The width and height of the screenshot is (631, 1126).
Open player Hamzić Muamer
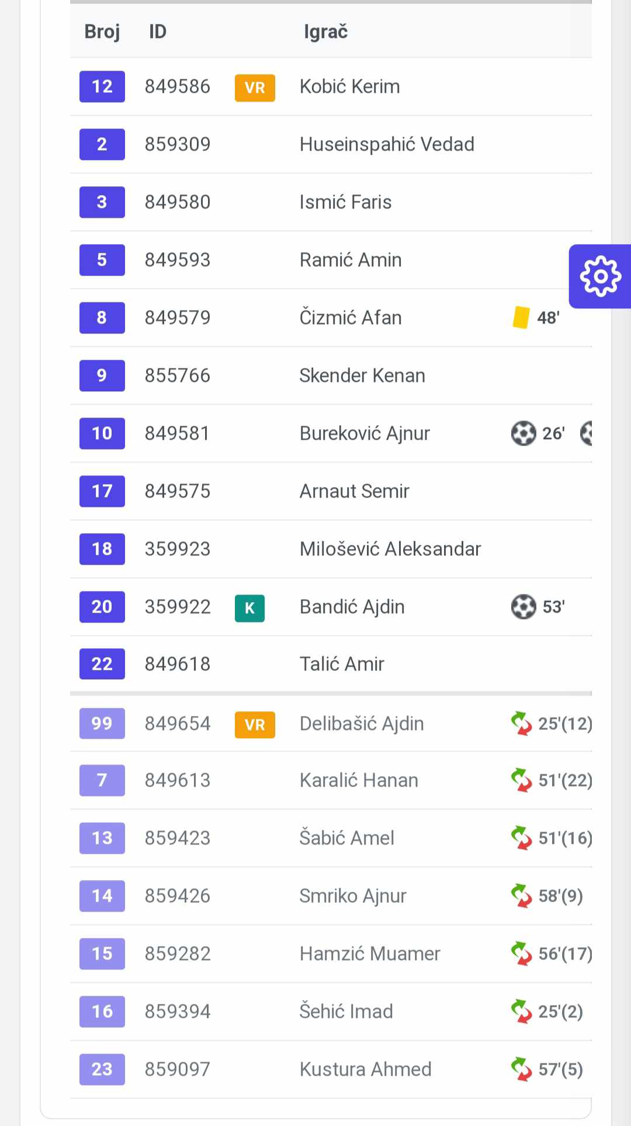[370, 954]
